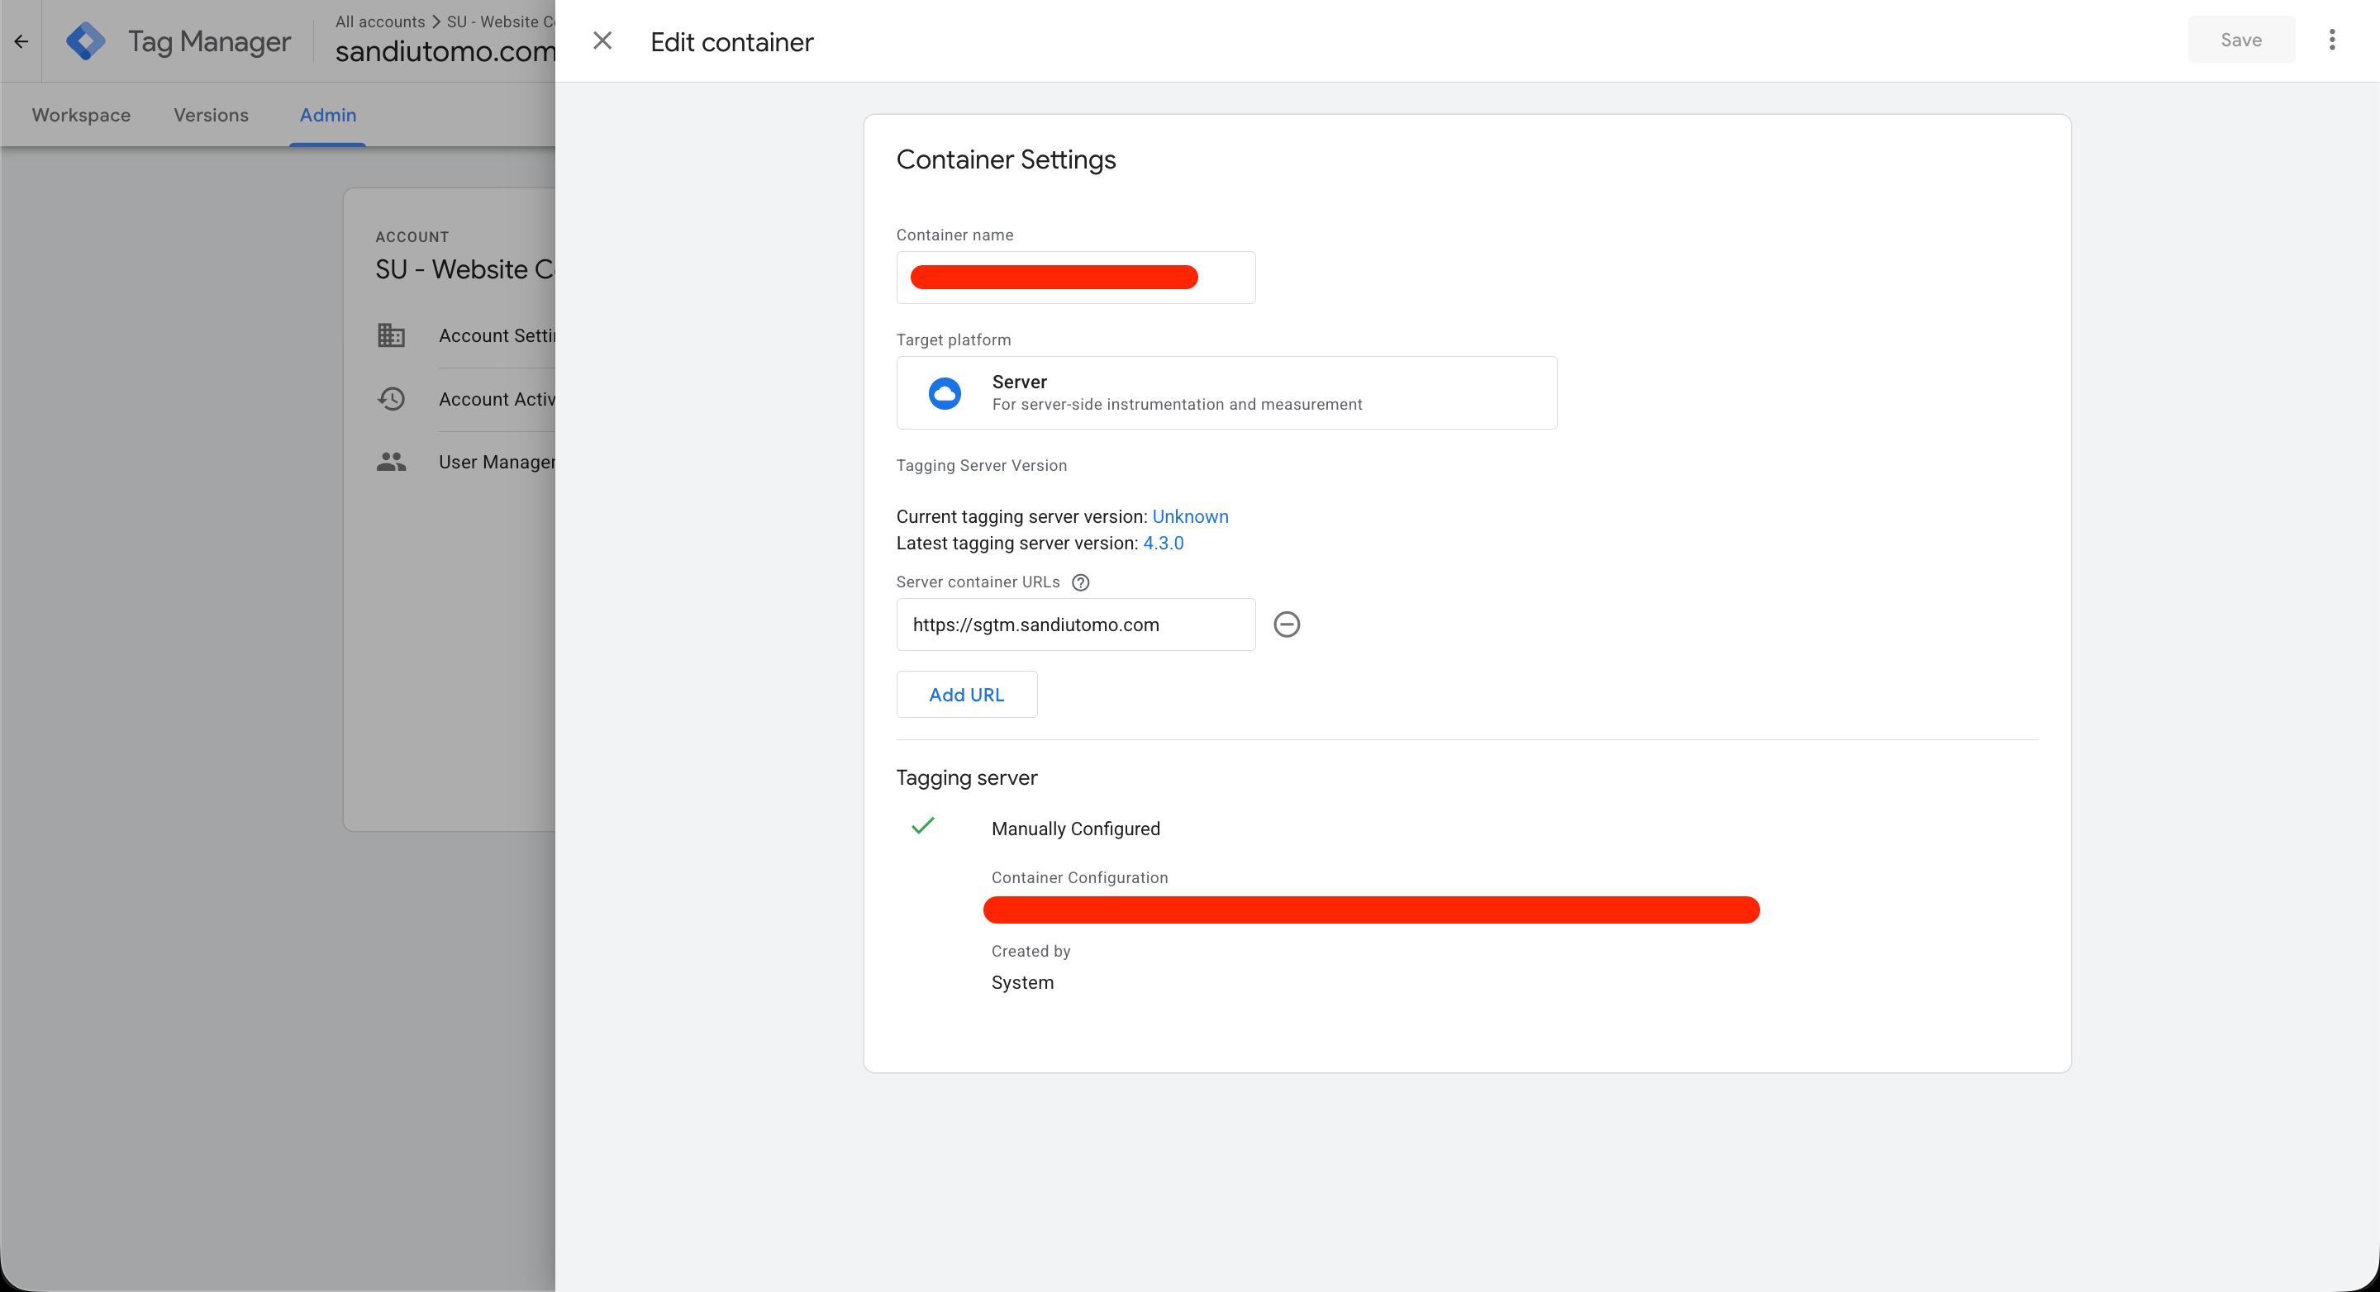
Task: Click the Container Settings heading
Action: coord(1007,159)
